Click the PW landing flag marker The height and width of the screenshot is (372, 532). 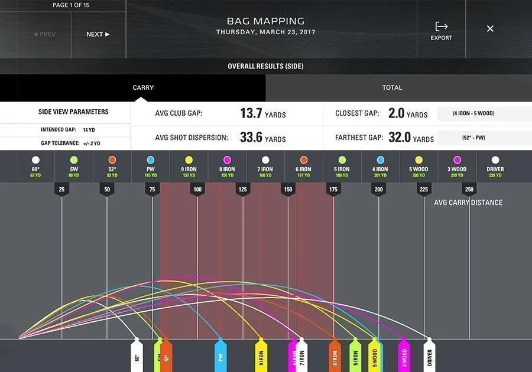[220, 355]
